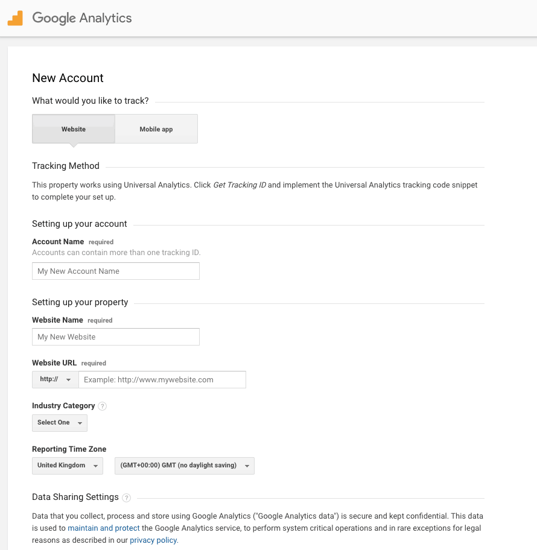This screenshot has width=537, height=550.
Task: Click the Data Sharing Settings help icon
Action: tap(126, 497)
